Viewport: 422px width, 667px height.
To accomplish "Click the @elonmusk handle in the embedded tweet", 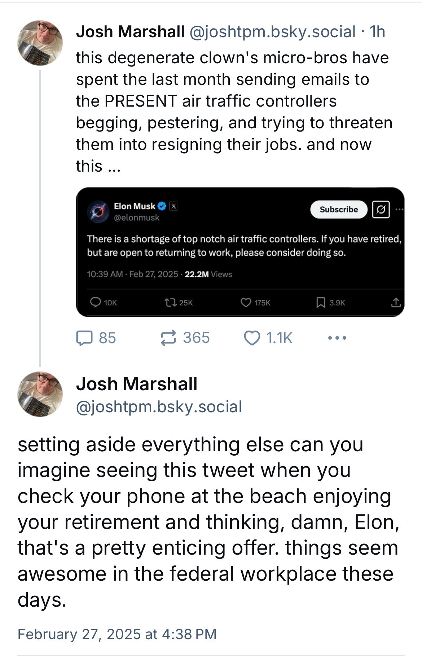I will pyautogui.click(x=136, y=218).
